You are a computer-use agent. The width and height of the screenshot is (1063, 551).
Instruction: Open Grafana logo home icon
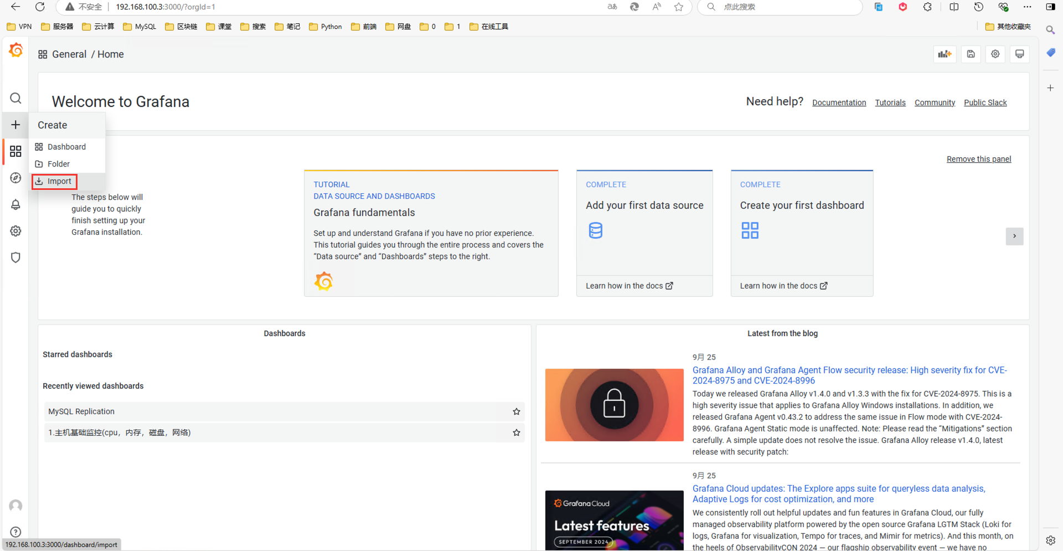click(16, 50)
